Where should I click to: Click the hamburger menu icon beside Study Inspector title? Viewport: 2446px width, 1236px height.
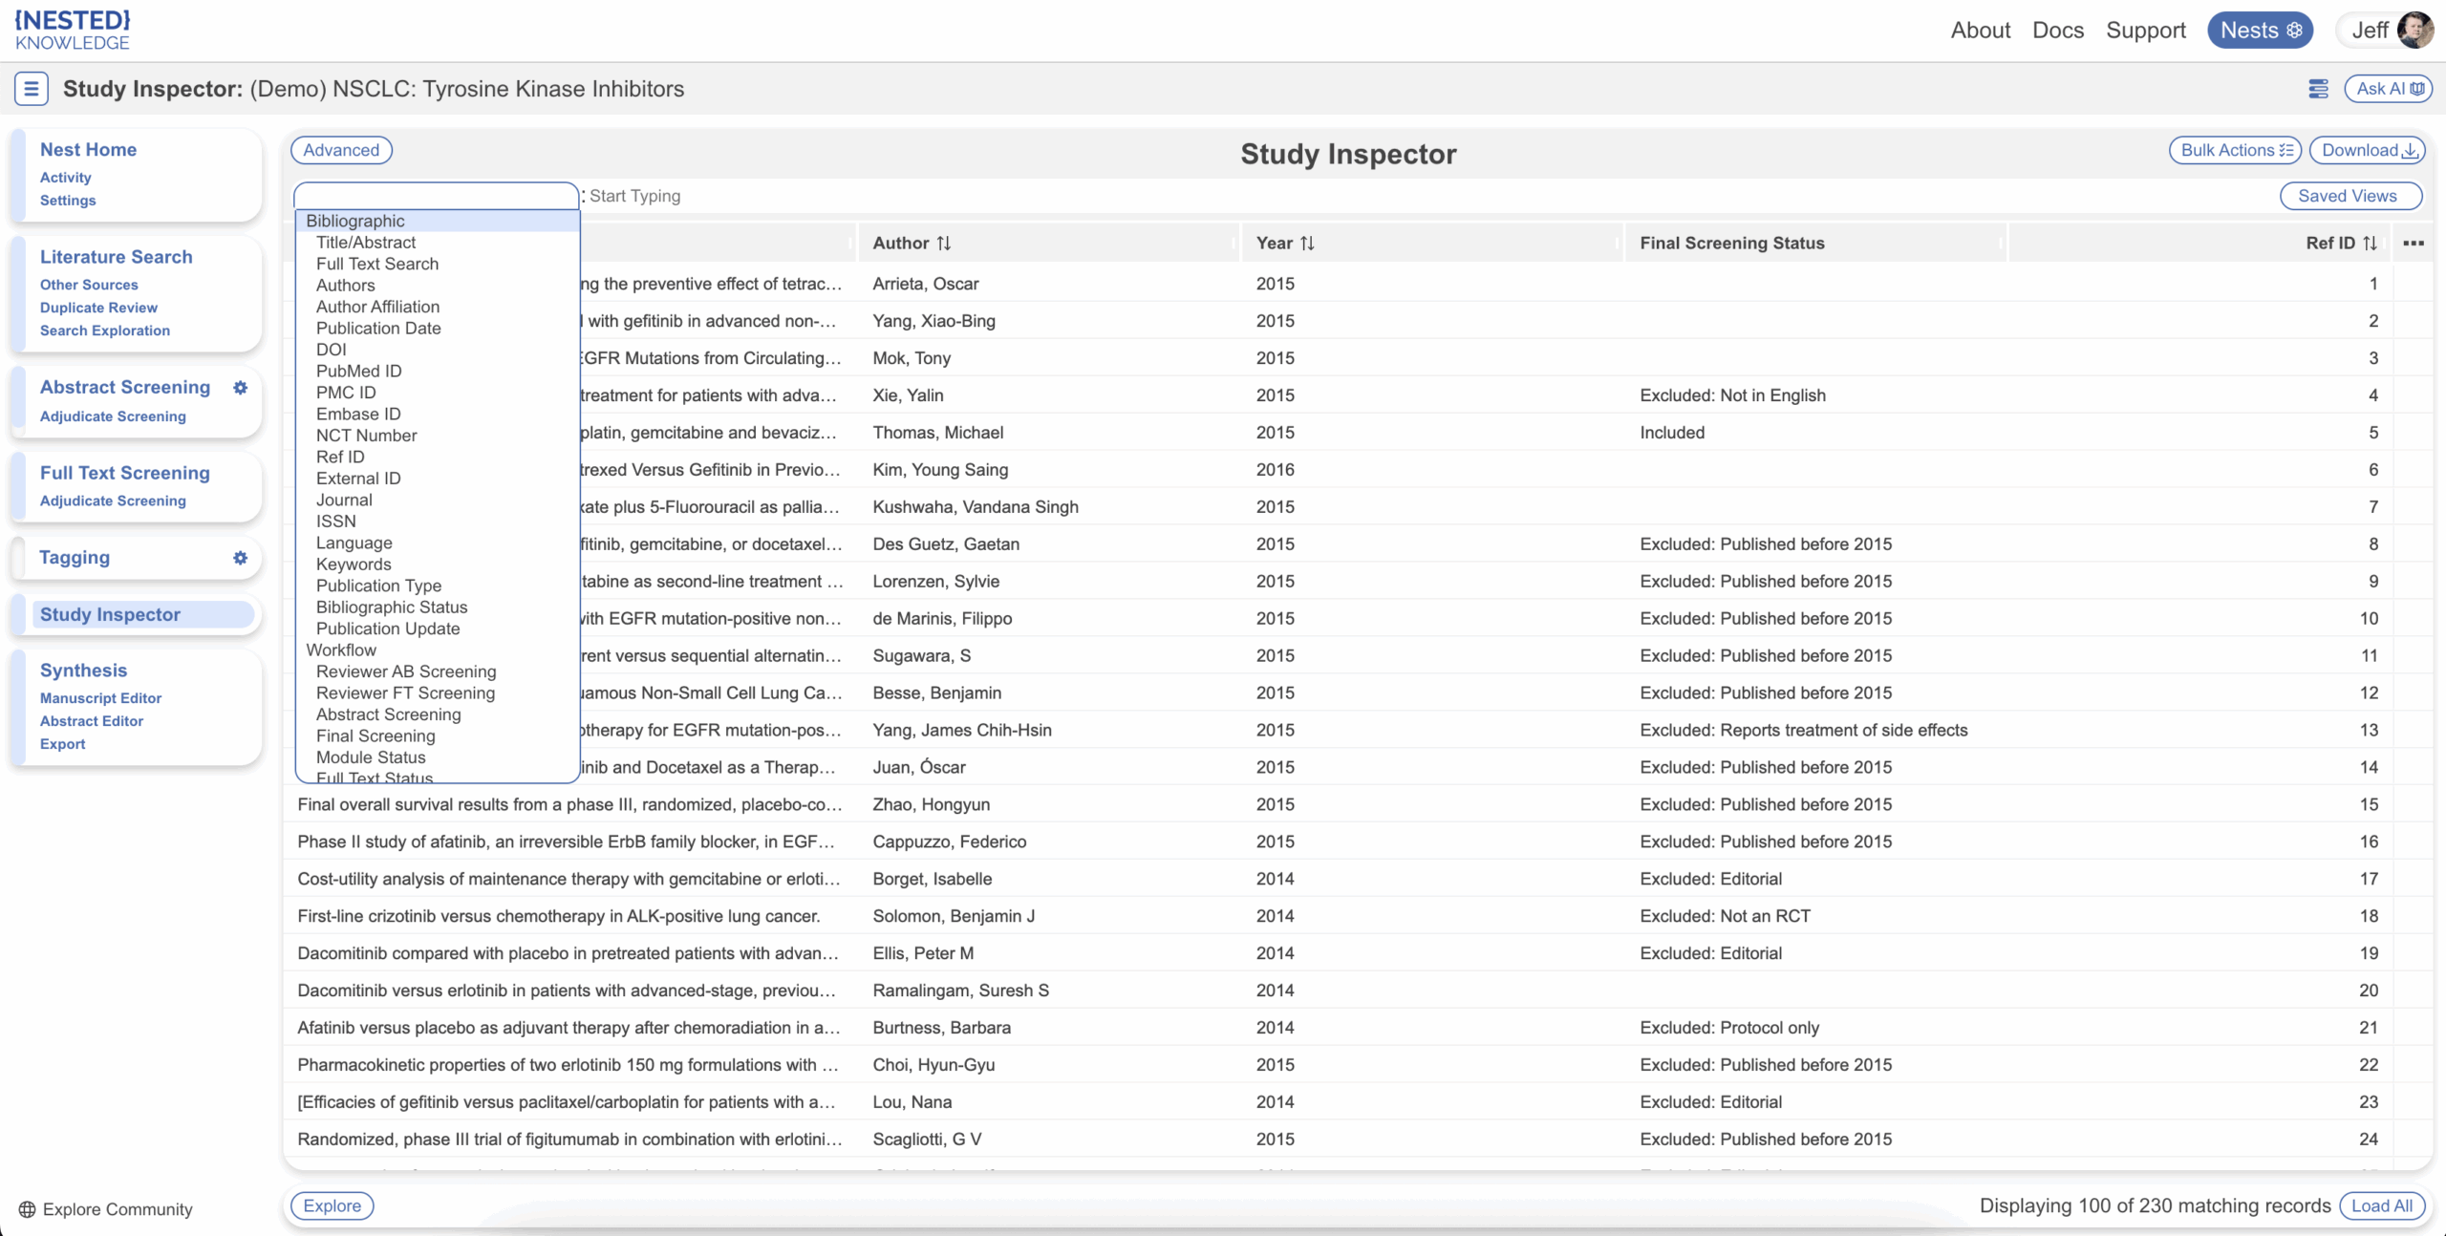coord(31,89)
